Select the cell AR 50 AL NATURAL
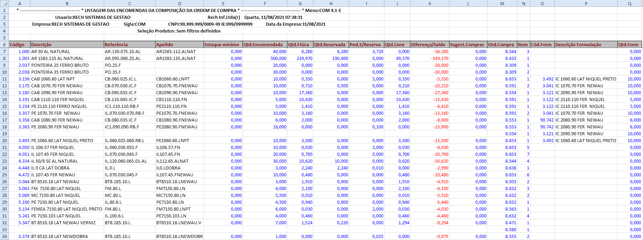The height and width of the screenshot is (240, 643). tap(51, 51)
